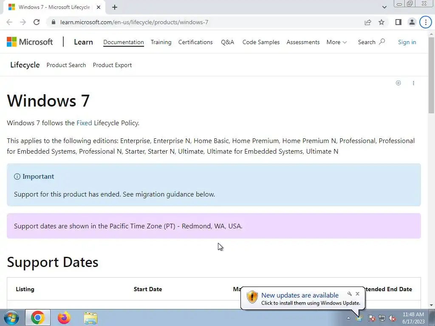This screenshot has height=326, width=435.
Task: Click New updates are available message
Action: [x=300, y=295]
